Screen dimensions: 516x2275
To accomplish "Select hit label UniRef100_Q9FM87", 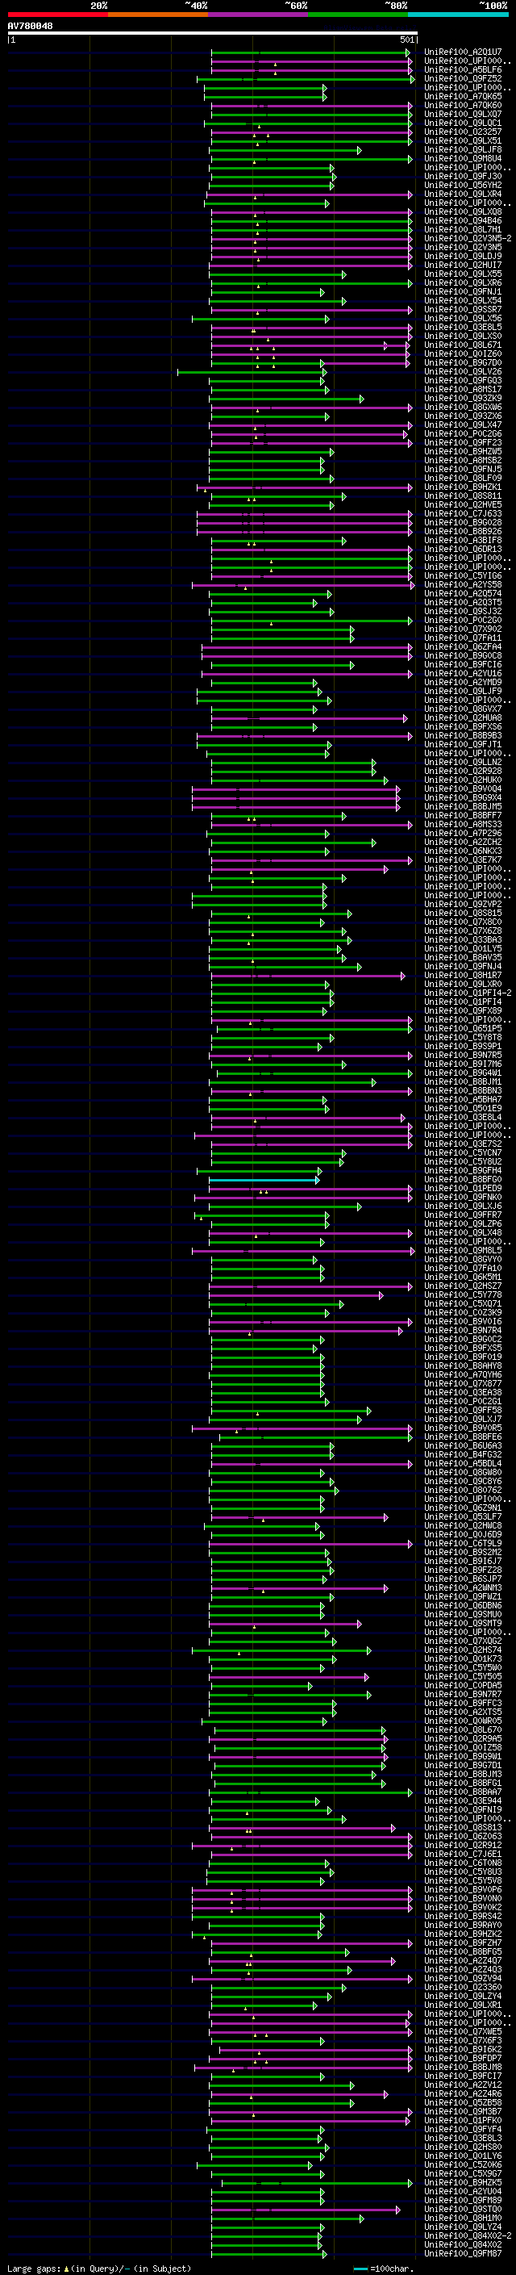I will click(462, 2254).
